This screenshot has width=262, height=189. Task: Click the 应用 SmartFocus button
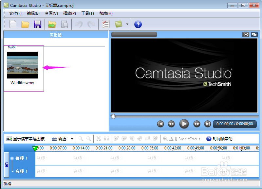tap(182, 139)
